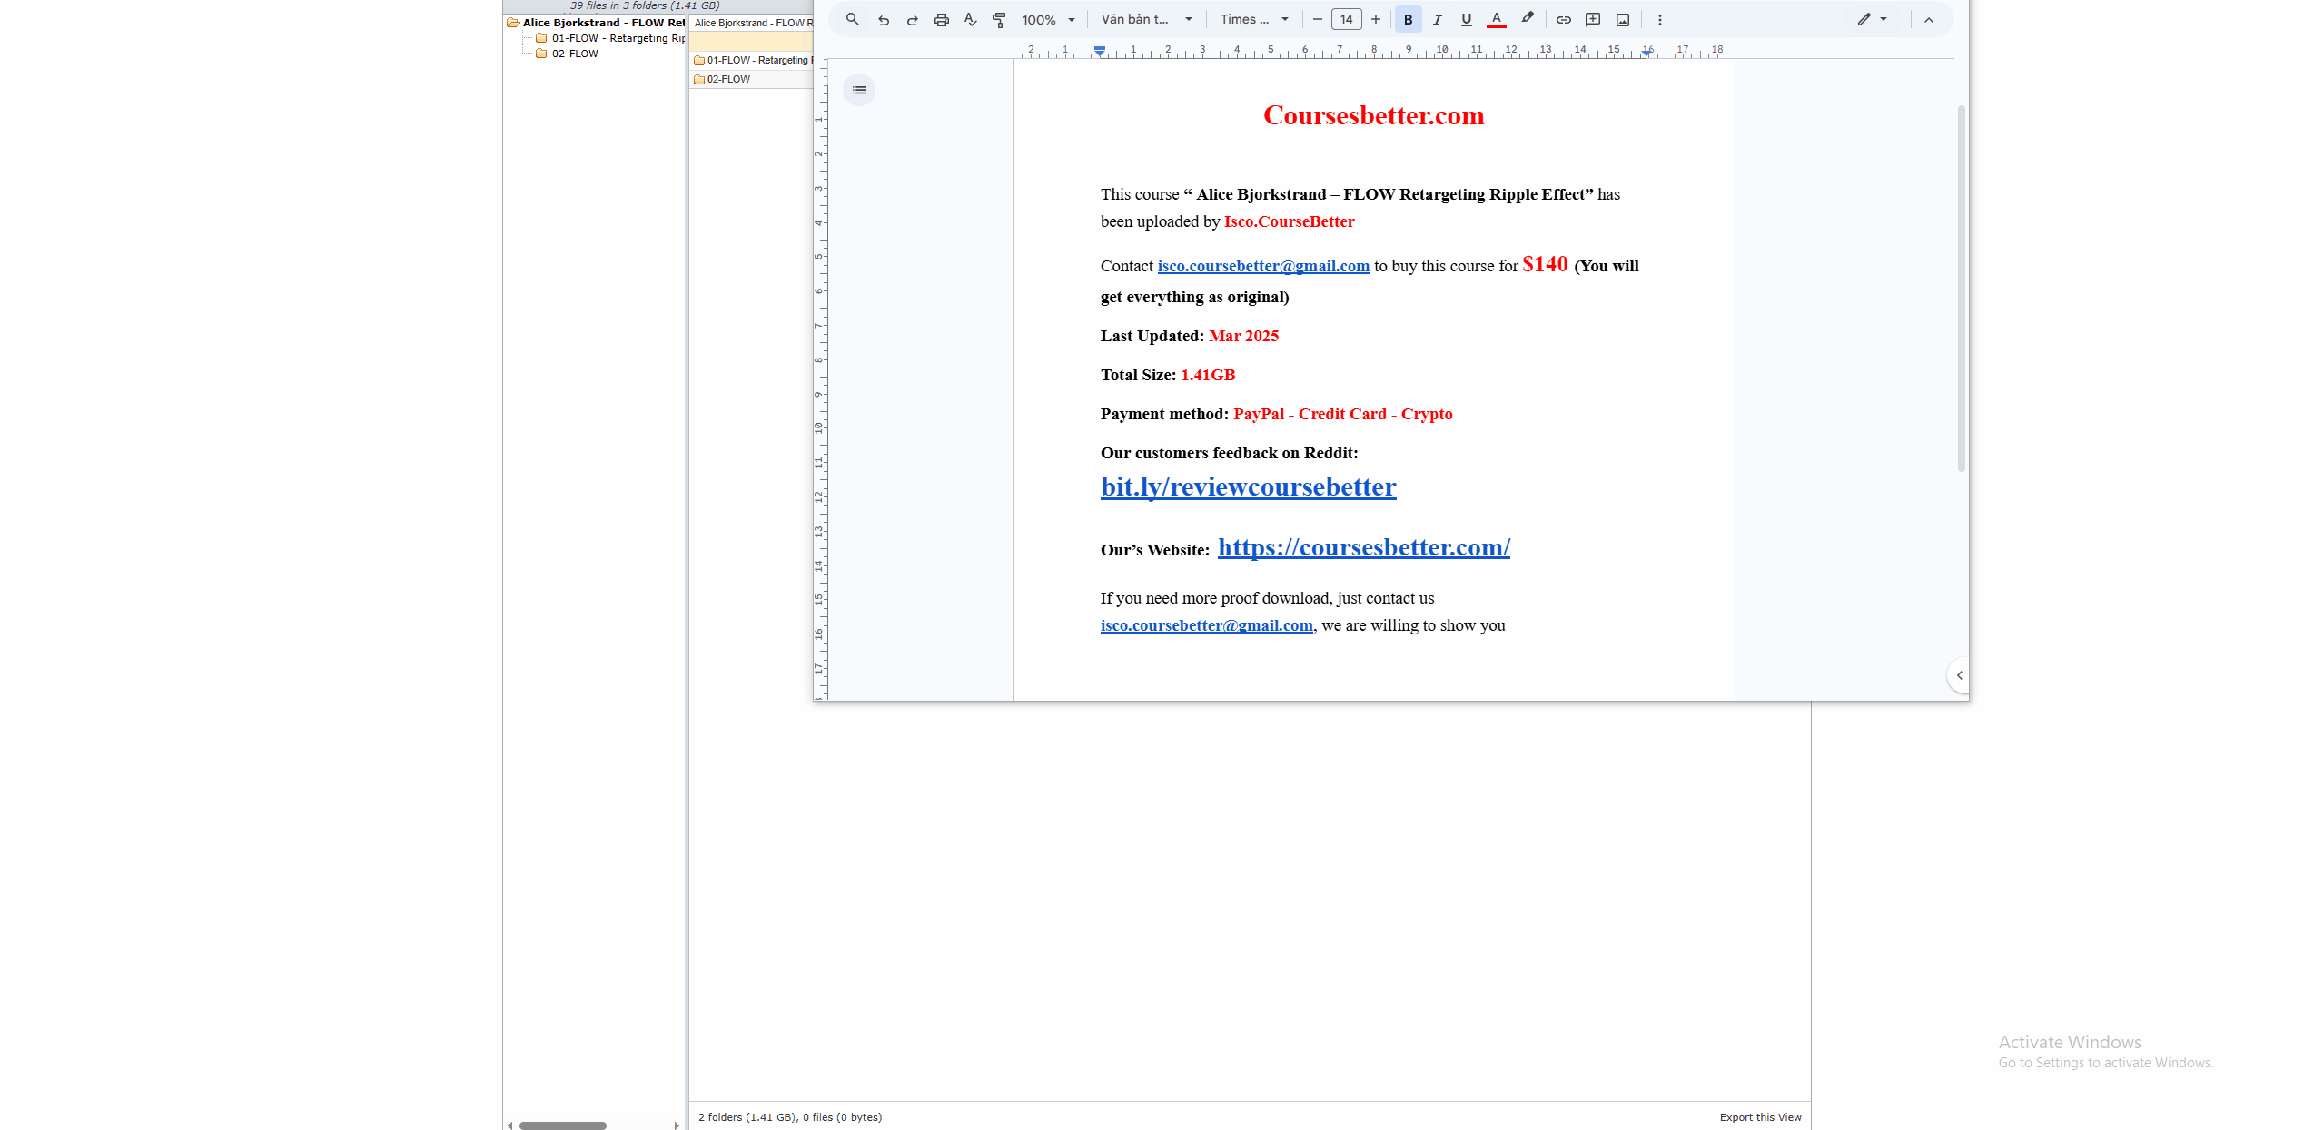Viewport: 2314px width, 1130px height.
Task: Open the 100% zoom dropdown
Action: coord(1048,19)
